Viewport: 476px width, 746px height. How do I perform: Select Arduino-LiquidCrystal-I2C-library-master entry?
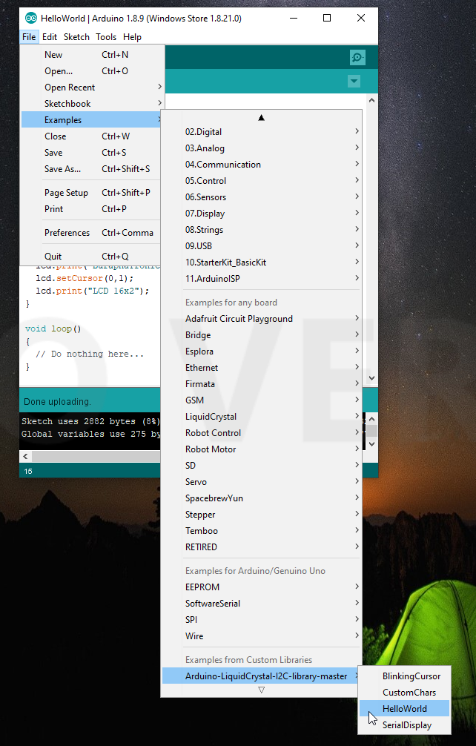point(261,676)
